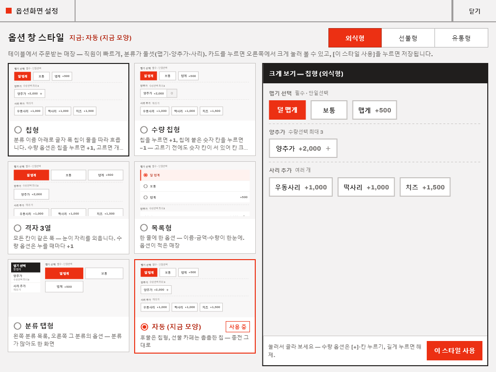Open the 분류 탭형 preview thumbnail
Screen dimensions: 496x372
[69, 289]
